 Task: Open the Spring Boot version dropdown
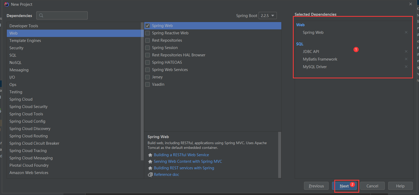point(267,15)
